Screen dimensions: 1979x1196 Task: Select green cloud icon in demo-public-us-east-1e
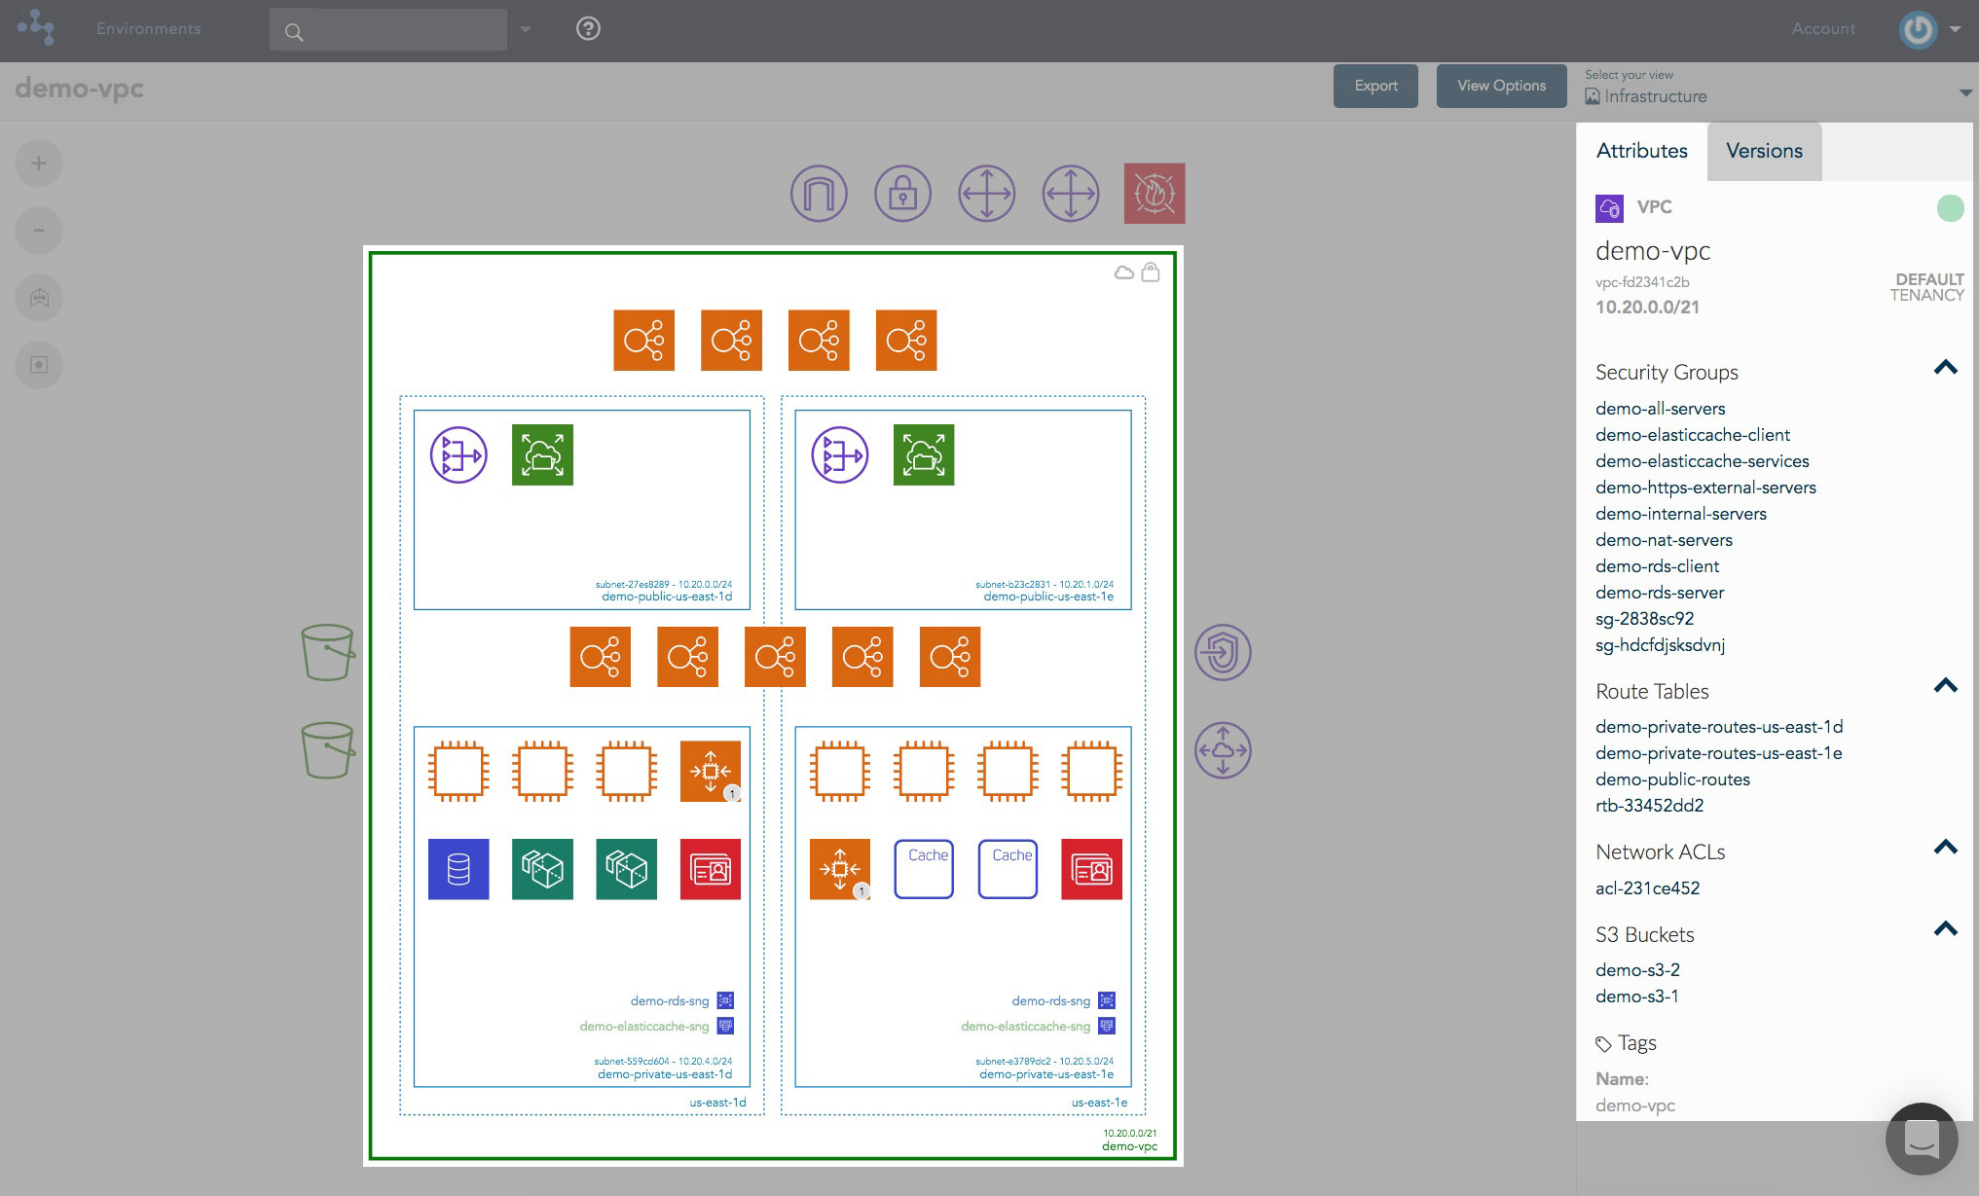click(924, 454)
